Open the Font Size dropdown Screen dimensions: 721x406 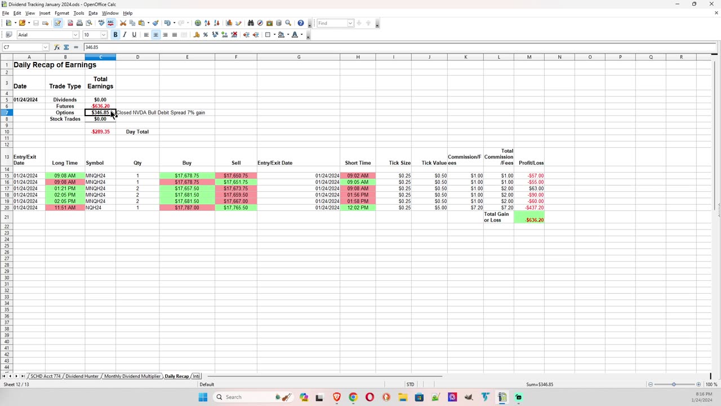pos(104,35)
